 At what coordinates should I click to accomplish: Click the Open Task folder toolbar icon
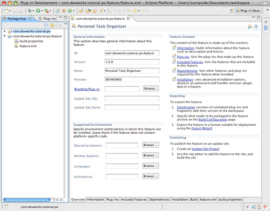point(94,11)
